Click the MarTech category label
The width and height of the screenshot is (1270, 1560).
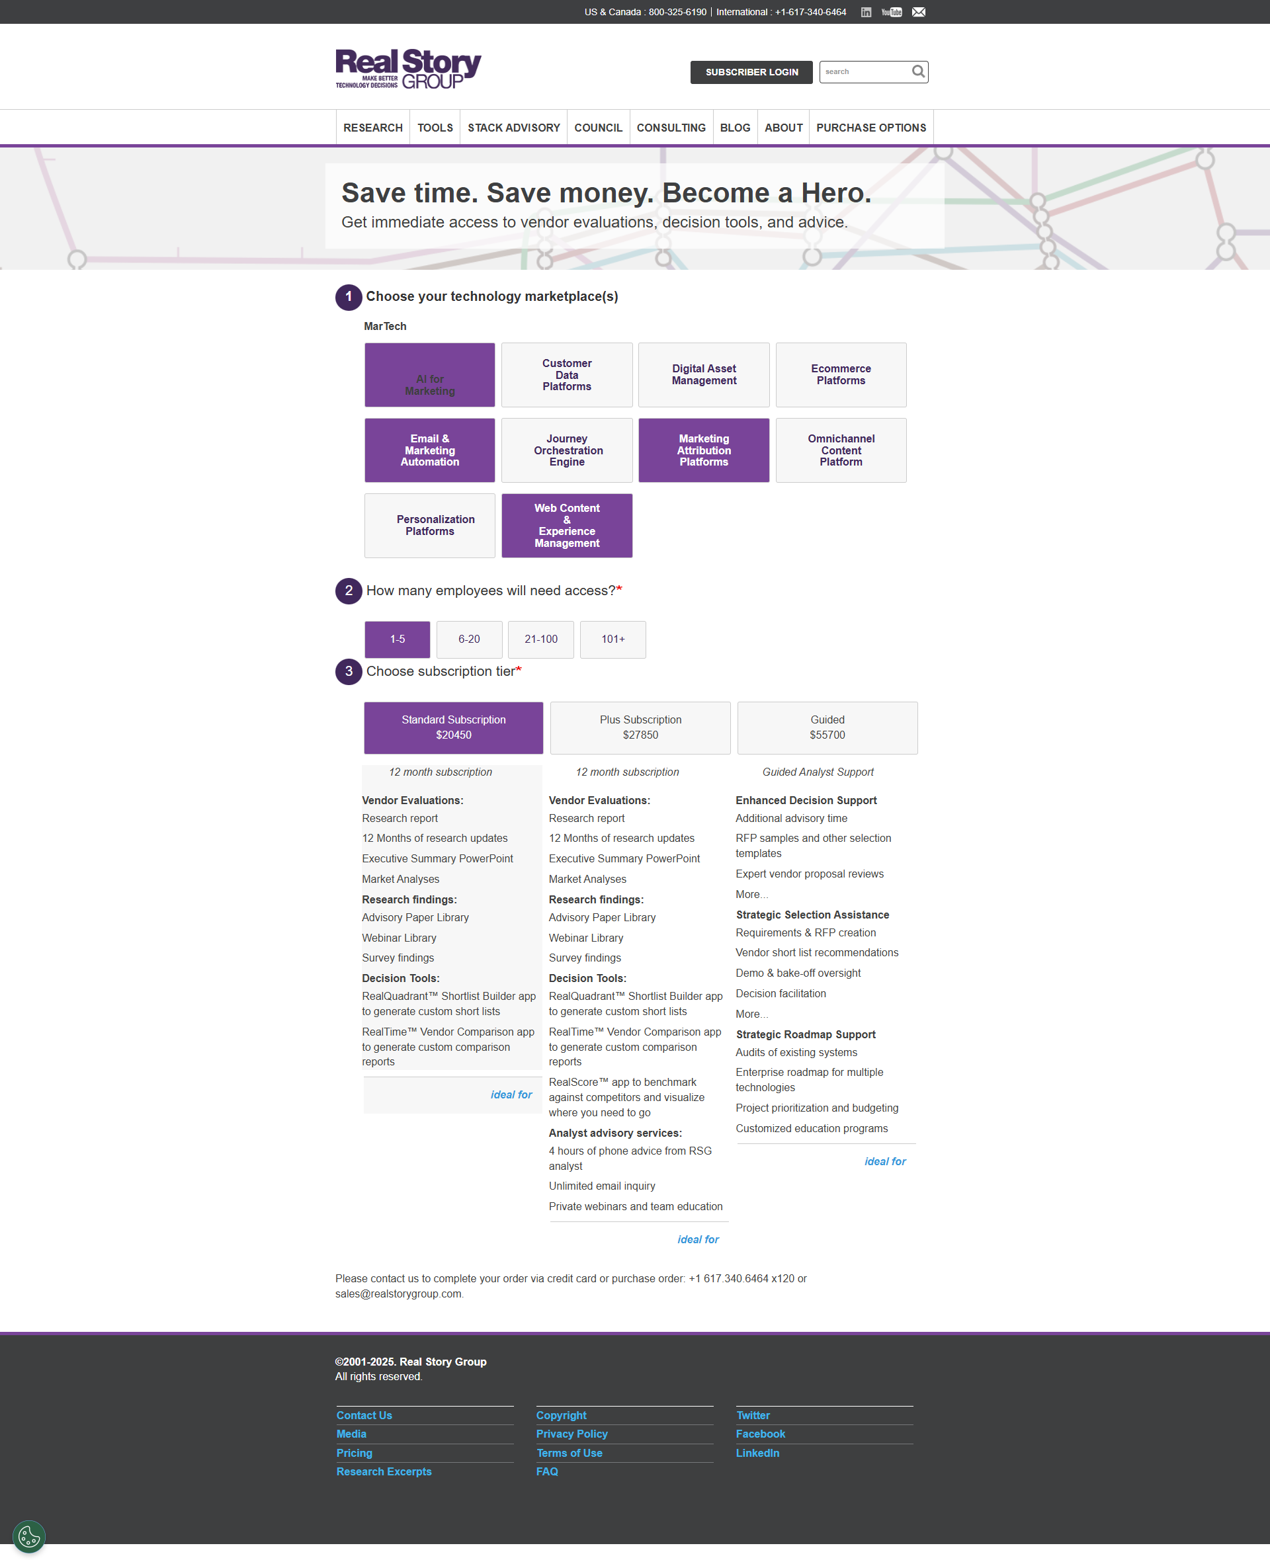coord(385,326)
